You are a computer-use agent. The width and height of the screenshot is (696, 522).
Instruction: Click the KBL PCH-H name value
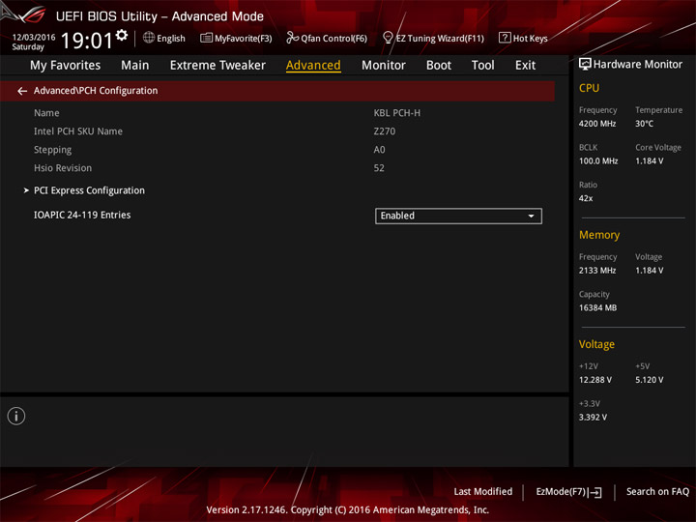[397, 113]
